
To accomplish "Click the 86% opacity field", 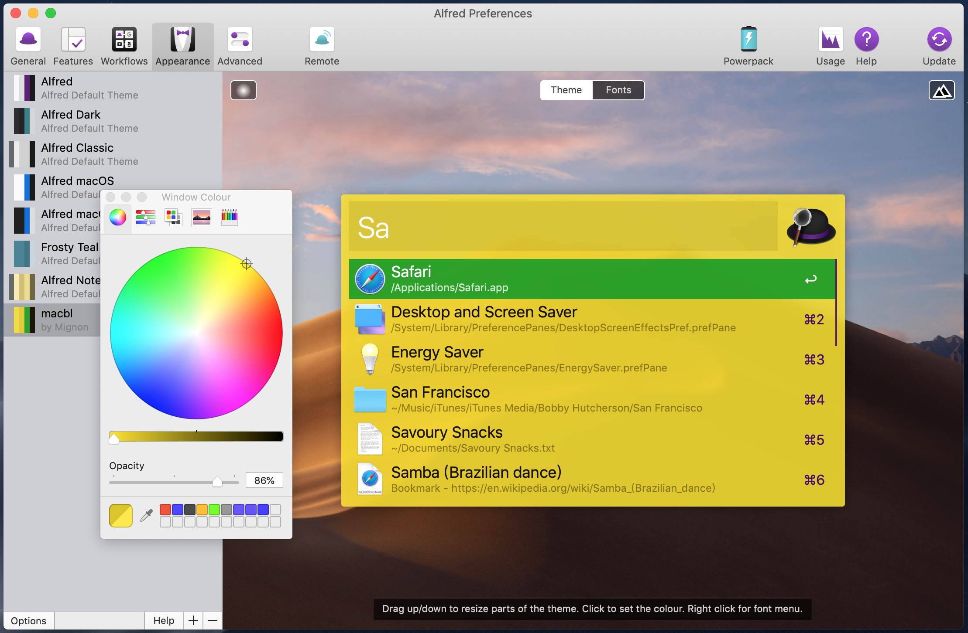I will 264,480.
